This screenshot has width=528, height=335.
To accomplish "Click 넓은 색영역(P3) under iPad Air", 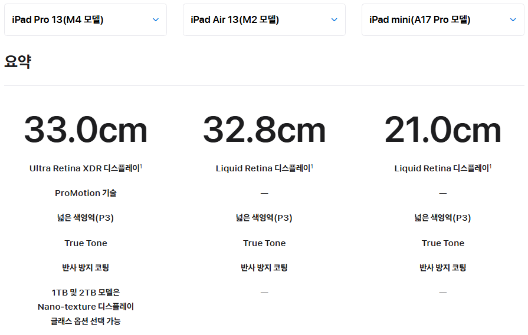I will [x=264, y=218].
